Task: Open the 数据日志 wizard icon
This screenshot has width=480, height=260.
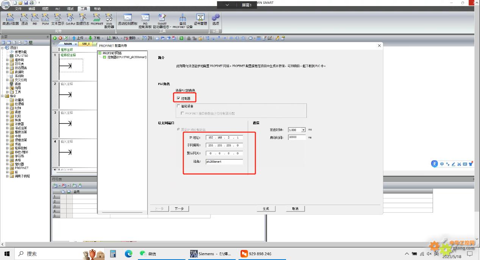Action: (83, 19)
